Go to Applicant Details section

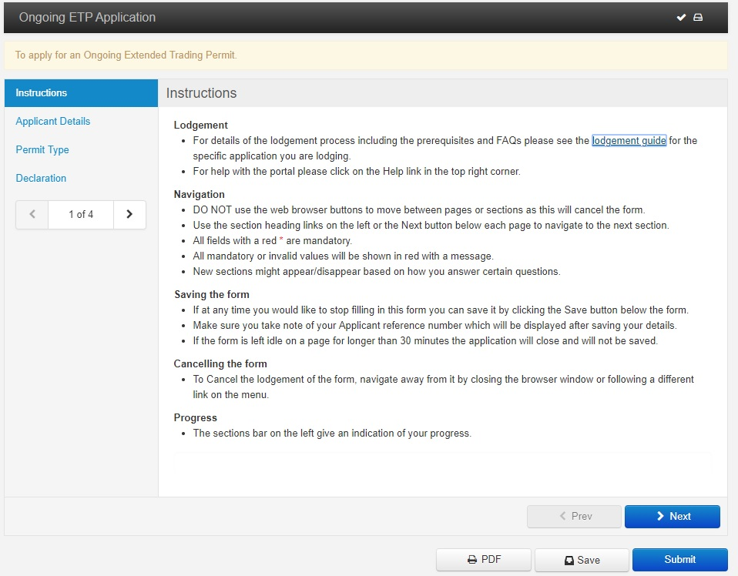click(52, 122)
